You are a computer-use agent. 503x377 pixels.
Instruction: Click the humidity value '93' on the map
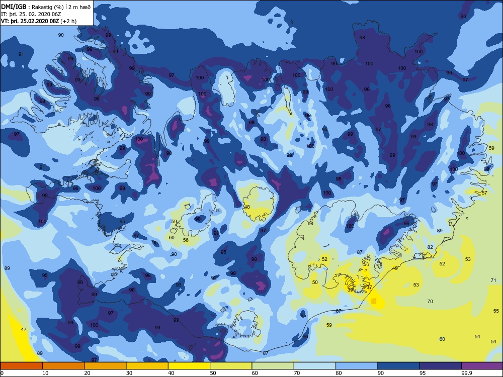pyautogui.click(x=179, y=285)
